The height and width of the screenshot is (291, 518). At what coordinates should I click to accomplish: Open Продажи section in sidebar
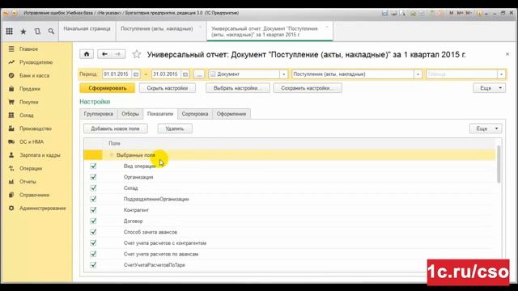29,89
